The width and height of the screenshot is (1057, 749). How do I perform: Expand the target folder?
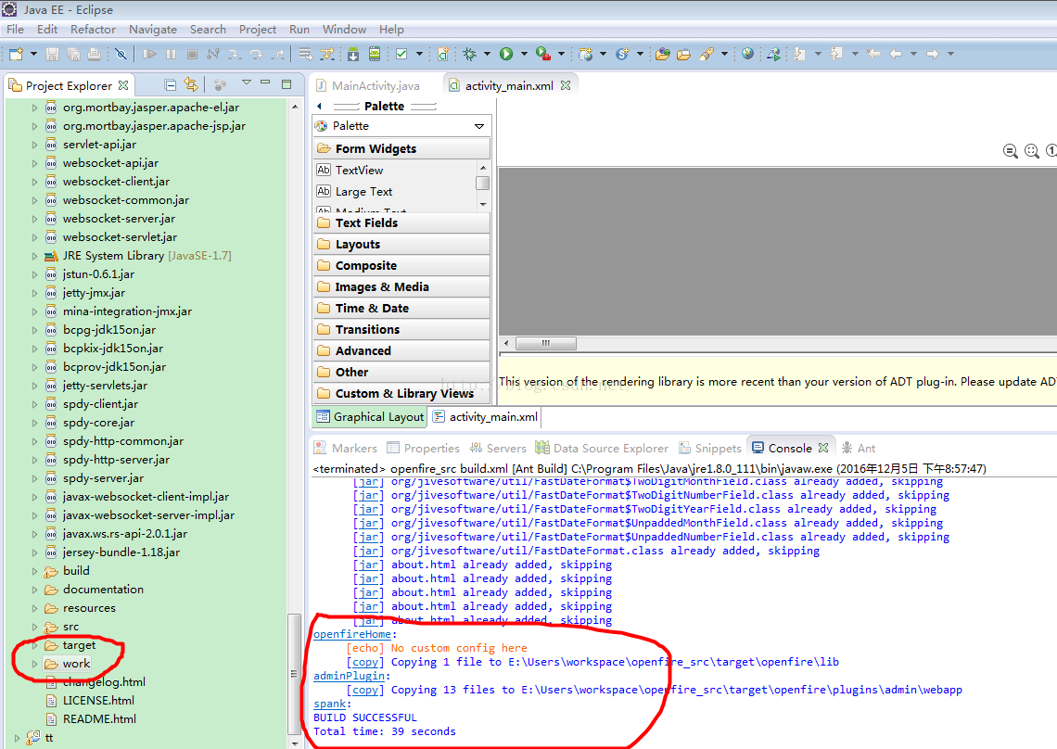pyautogui.click(x=34, y=645)
